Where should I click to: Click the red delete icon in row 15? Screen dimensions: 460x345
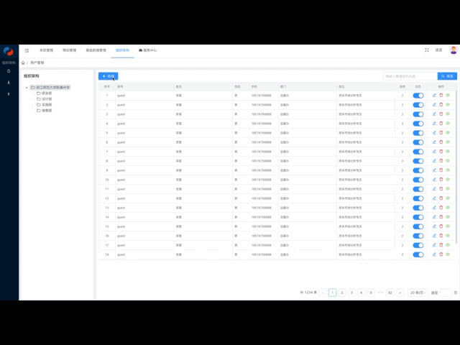441,226
